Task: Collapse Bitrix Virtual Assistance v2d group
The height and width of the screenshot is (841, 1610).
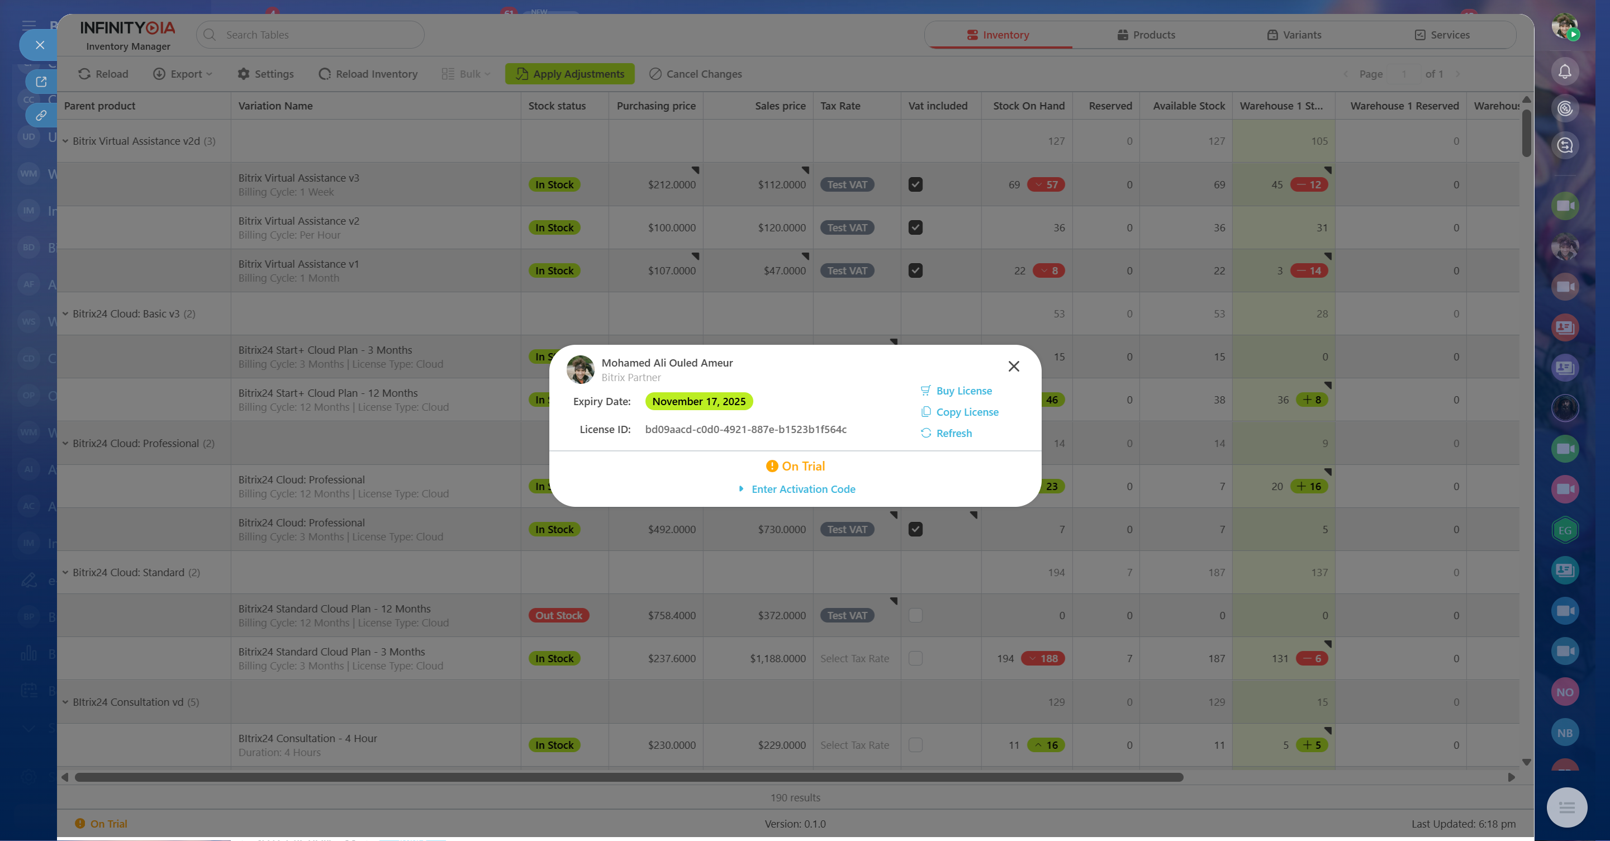Action: (65, 141)
